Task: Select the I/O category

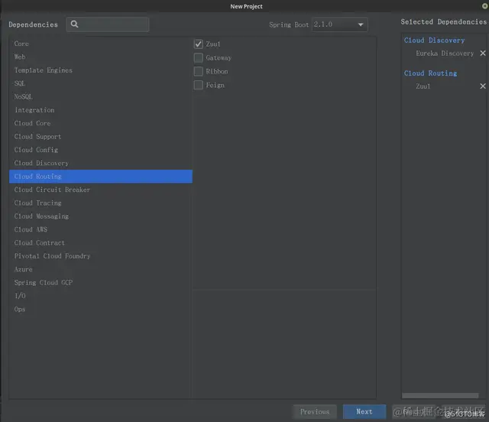Action: tap(100, 296)
